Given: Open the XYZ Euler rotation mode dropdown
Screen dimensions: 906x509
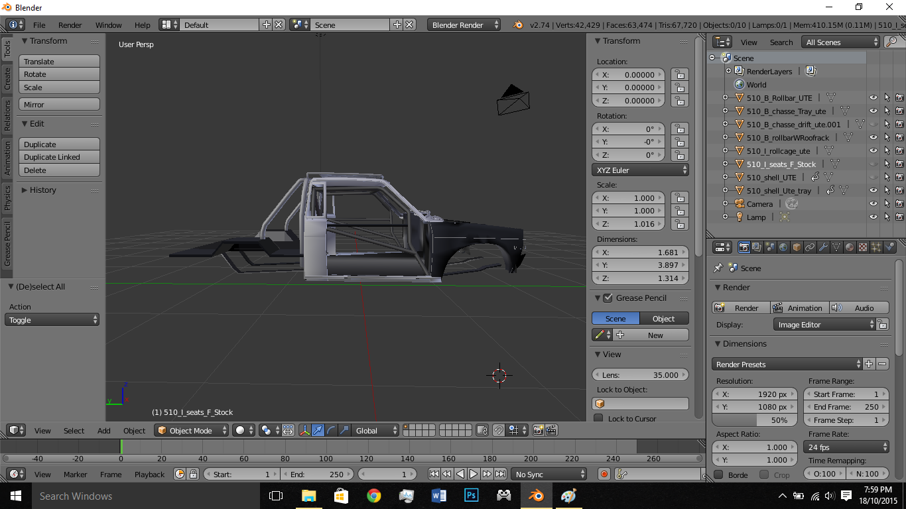Looking at the screenshot, I should pyautogui.click(x=640, y=170).
